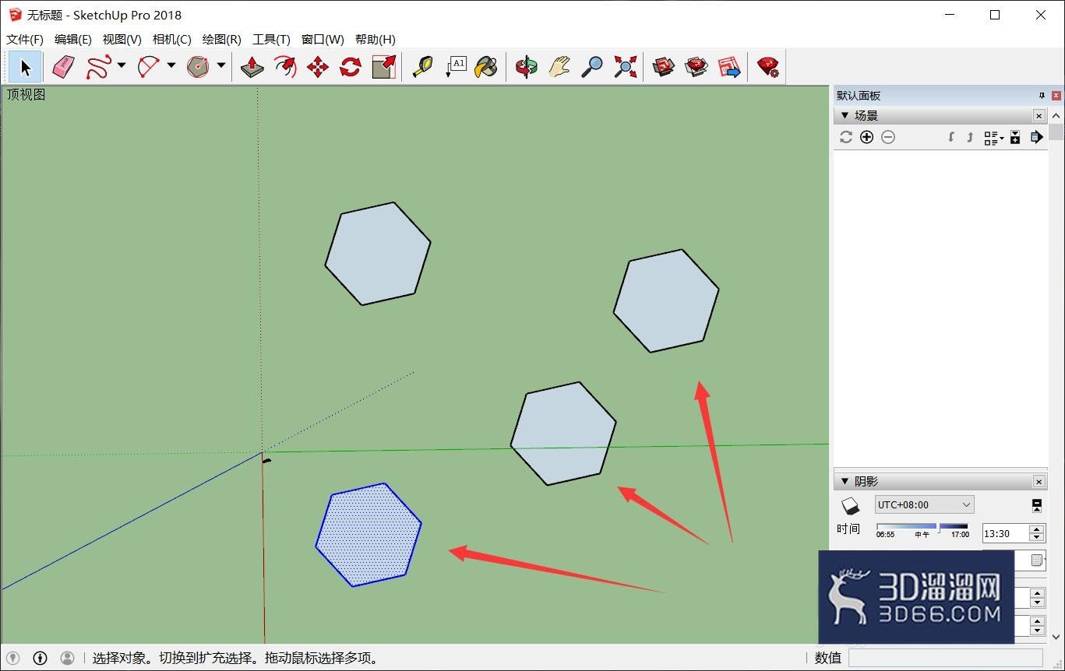The image size is (1065, 671).
Task: Open the 窗口(W) menu
Action: coord(323,39)
